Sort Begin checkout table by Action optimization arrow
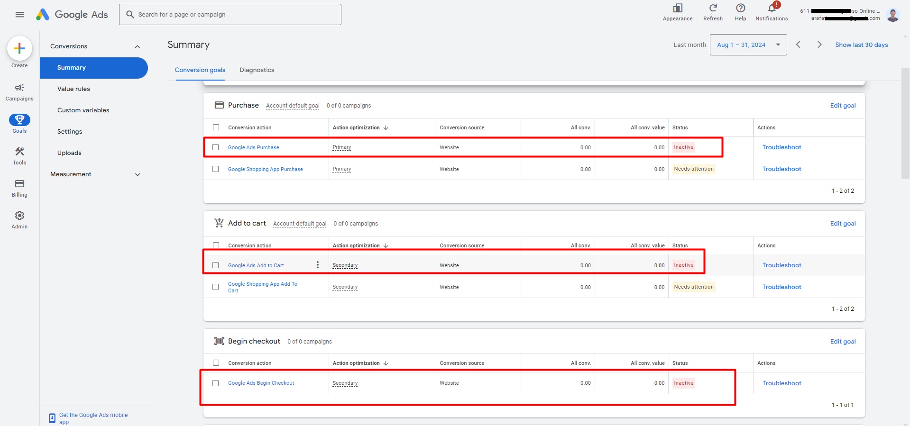Viewport: 910px width, 426px height. tap(386, 363)
